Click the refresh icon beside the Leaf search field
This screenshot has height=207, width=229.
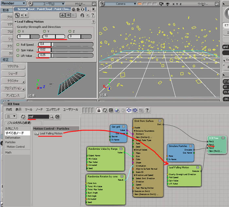tap(23, 116)
